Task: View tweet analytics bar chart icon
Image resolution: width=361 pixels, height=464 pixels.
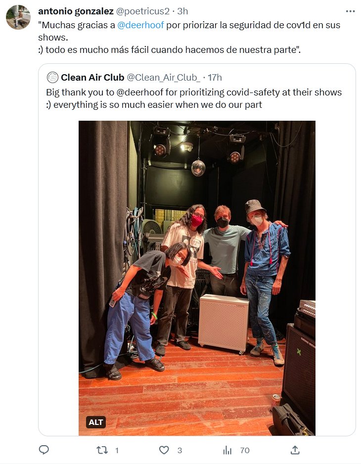Action: pyautogui.click(x=227, y=450)
